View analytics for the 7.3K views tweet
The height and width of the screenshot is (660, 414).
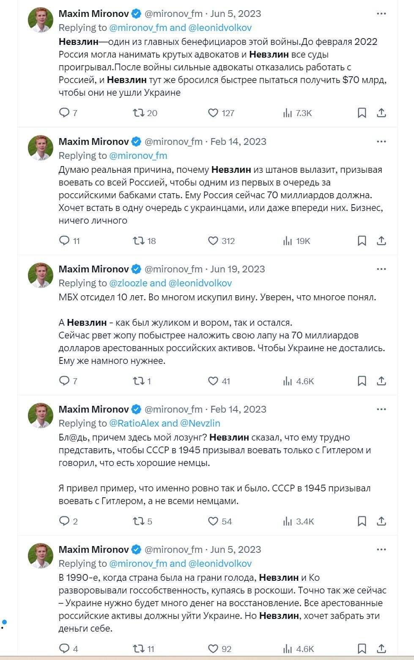288,113
